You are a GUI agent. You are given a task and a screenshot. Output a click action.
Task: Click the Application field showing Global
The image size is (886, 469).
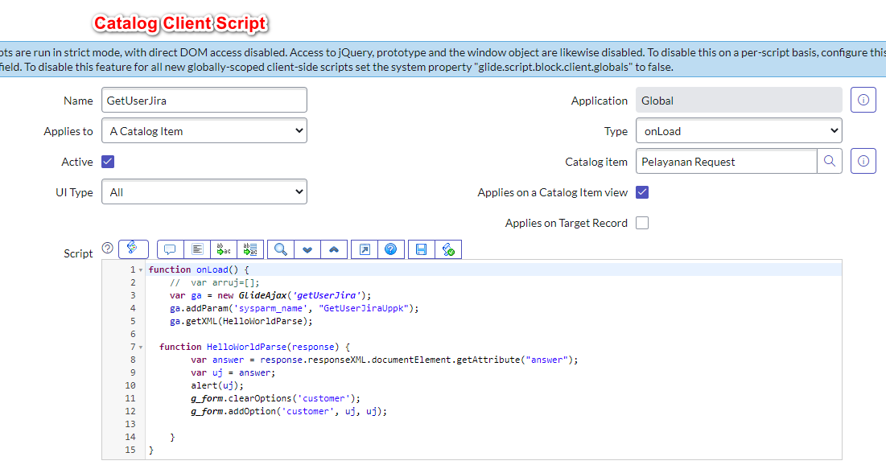tap(739, 100)
